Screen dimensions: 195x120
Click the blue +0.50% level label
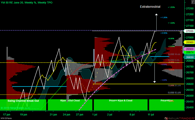tap(164, 33)
